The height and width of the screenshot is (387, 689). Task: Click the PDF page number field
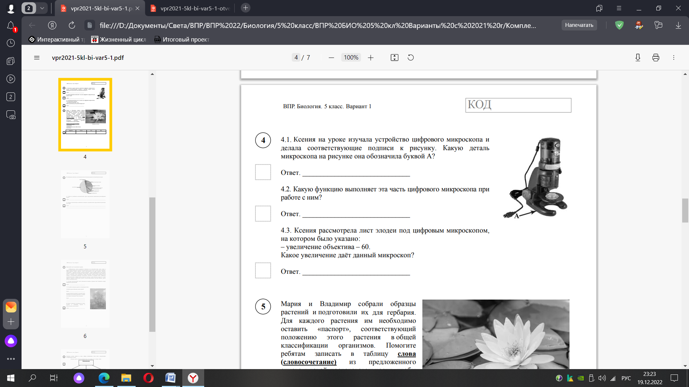pyautogui.click(x=296, y=58)
